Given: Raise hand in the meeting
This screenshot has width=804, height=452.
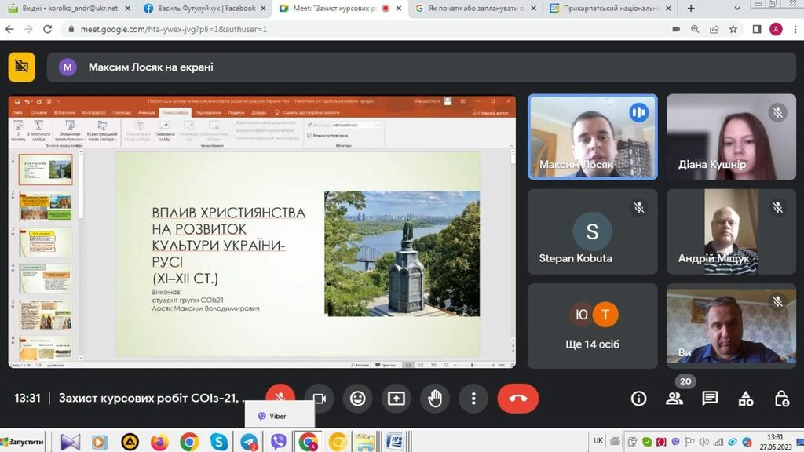Looking at the screenshot, I should point(435,398).
